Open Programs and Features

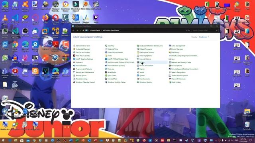click(82, 69)
